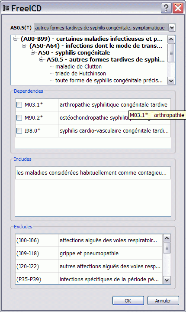Click the tree view scroll up arrow
Image resolution: width=186 pixels, height=312 pixels.
pos(171,39)
